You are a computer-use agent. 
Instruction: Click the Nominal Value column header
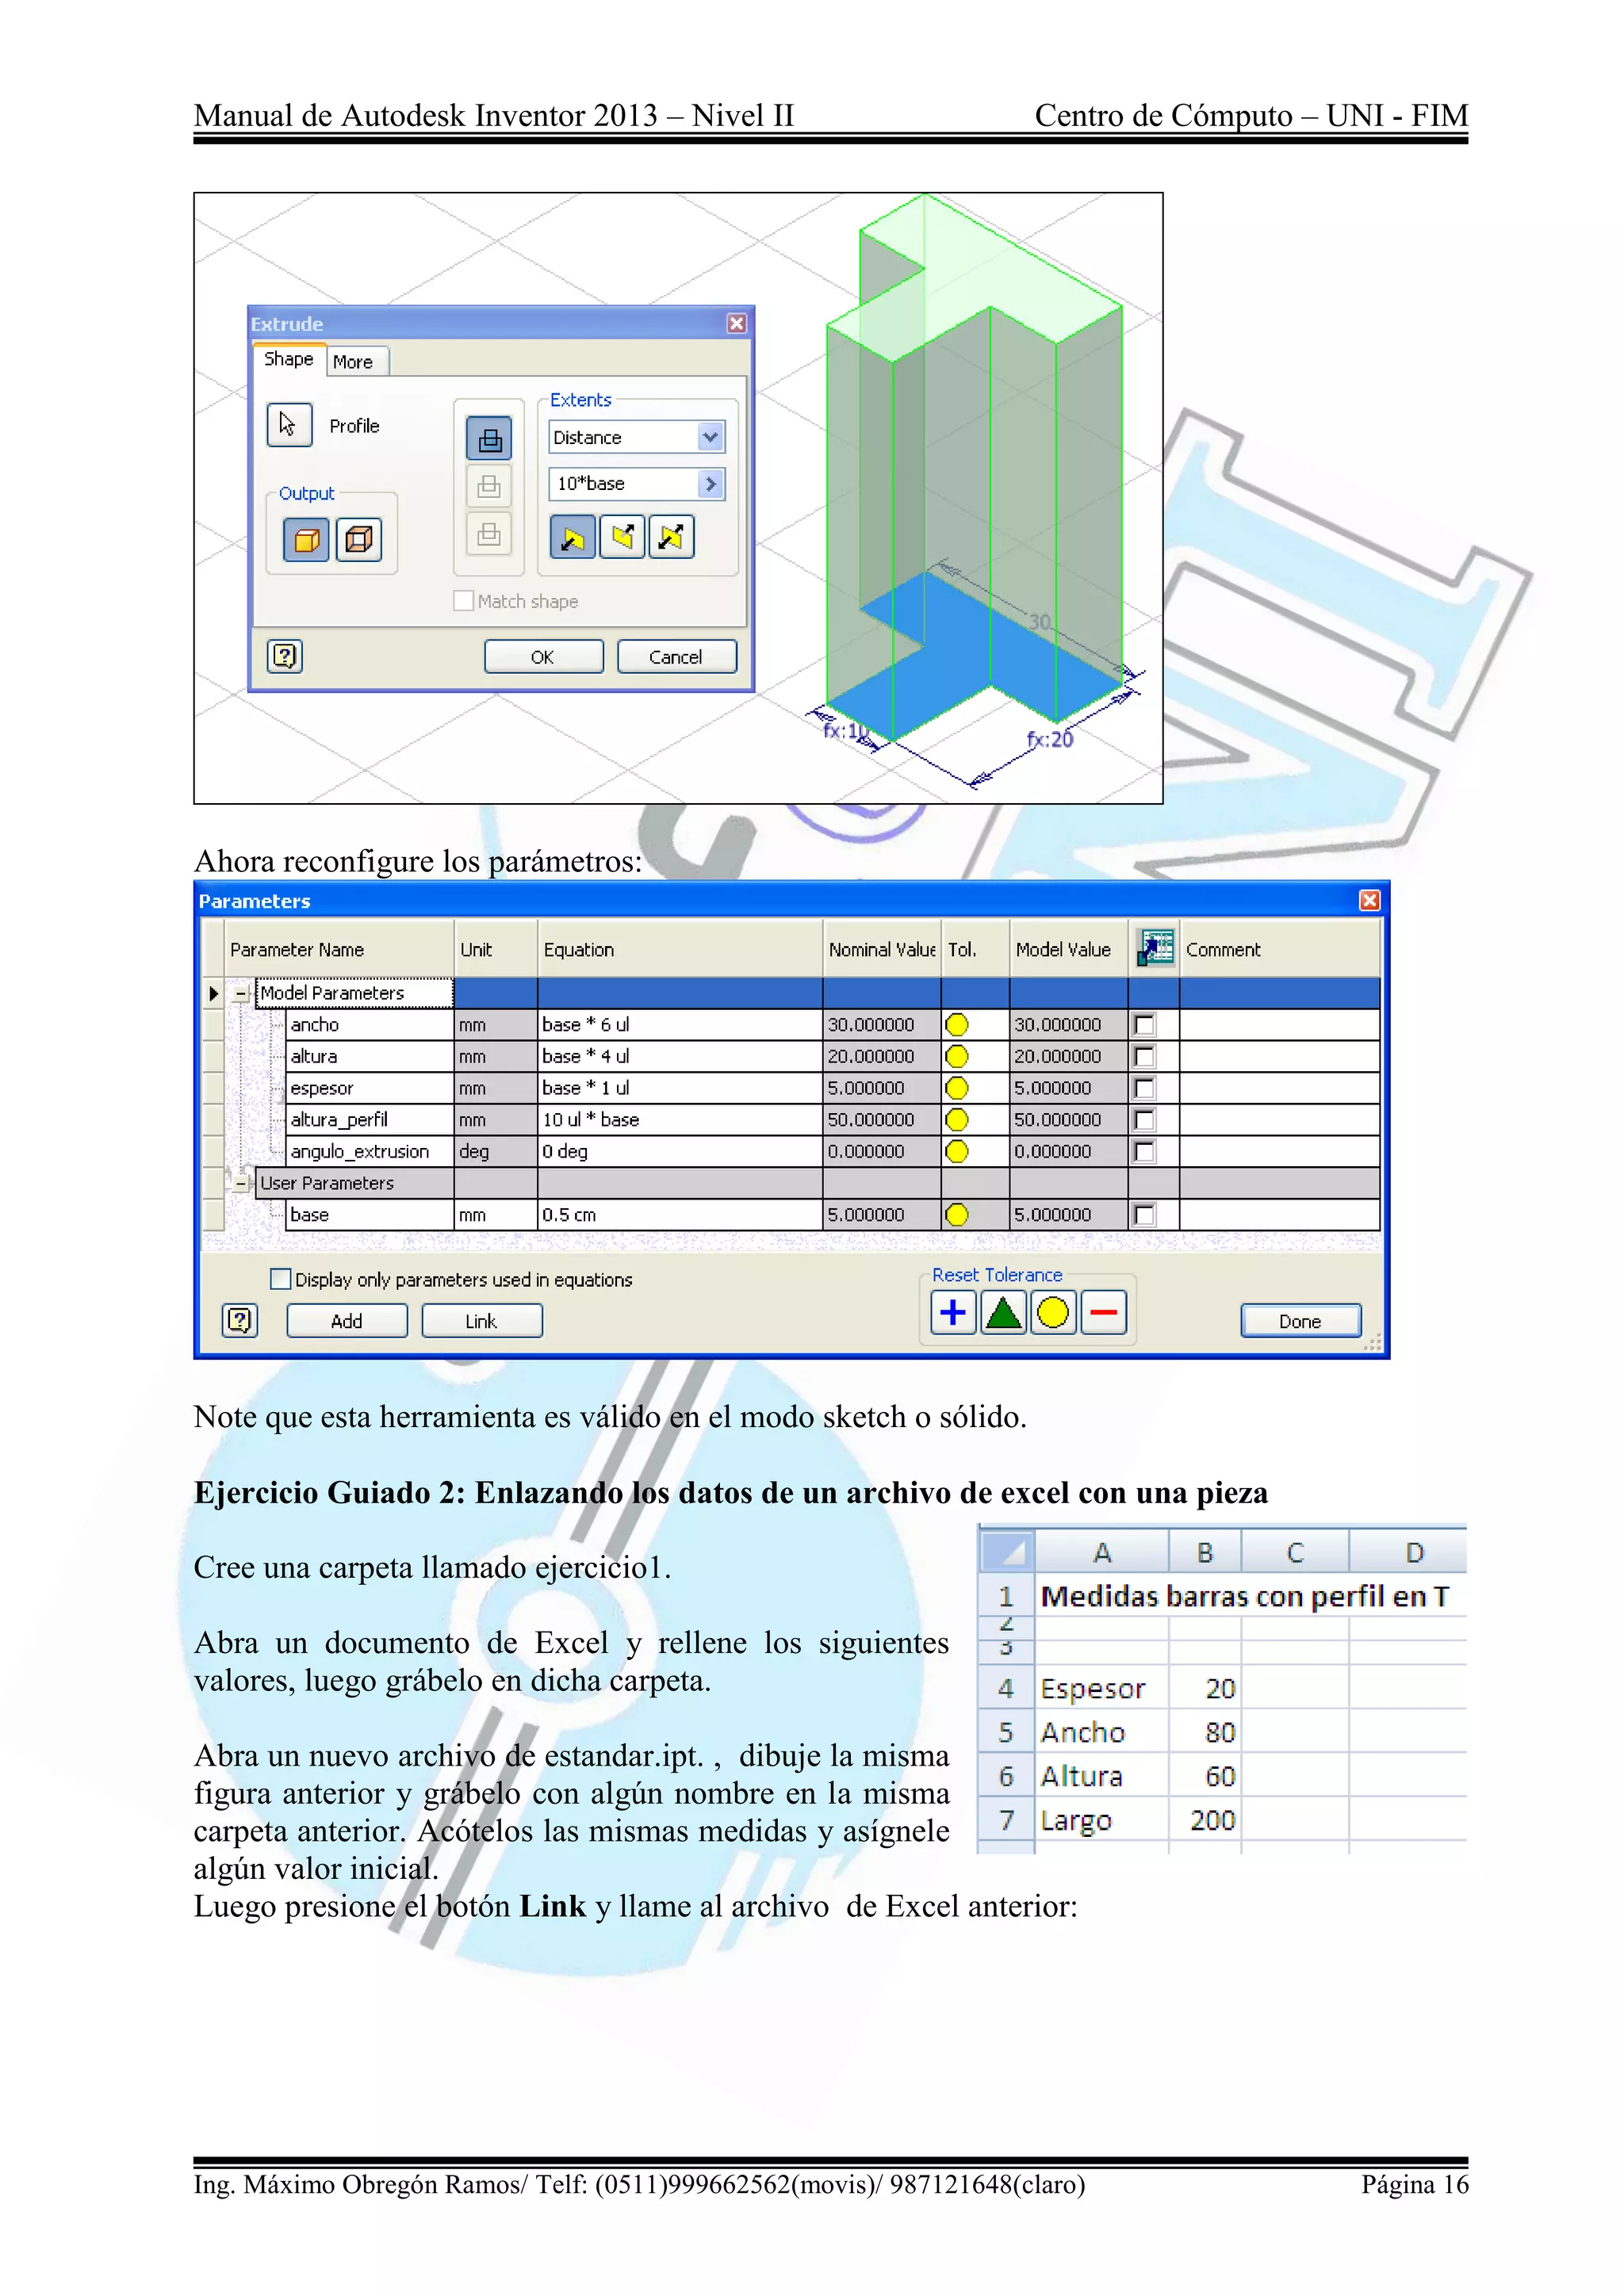click(882, 949)
